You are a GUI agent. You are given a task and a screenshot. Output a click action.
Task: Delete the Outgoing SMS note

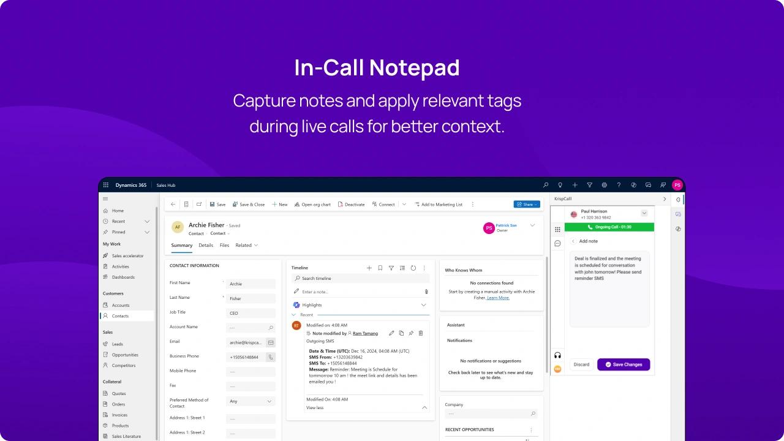click(421, 333)
